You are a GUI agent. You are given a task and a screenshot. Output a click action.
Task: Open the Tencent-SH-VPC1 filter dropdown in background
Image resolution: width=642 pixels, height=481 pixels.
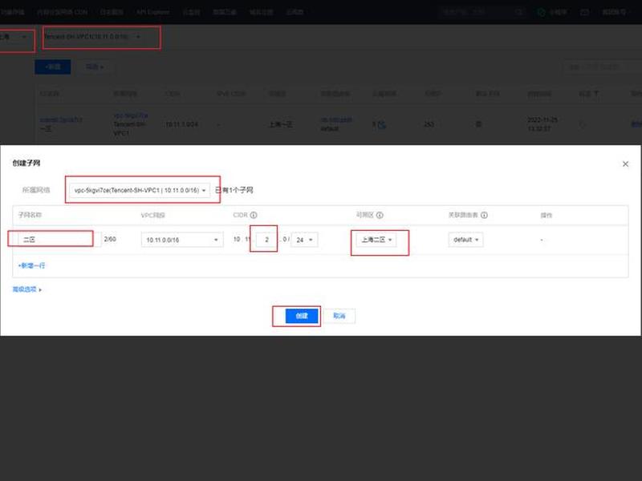[92, 36]
